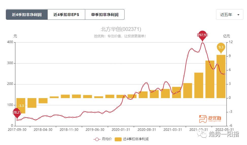Click the red 397.93 peak price marker
The height and width of the screenshot is (145, 247).
[x=202, y=35]
